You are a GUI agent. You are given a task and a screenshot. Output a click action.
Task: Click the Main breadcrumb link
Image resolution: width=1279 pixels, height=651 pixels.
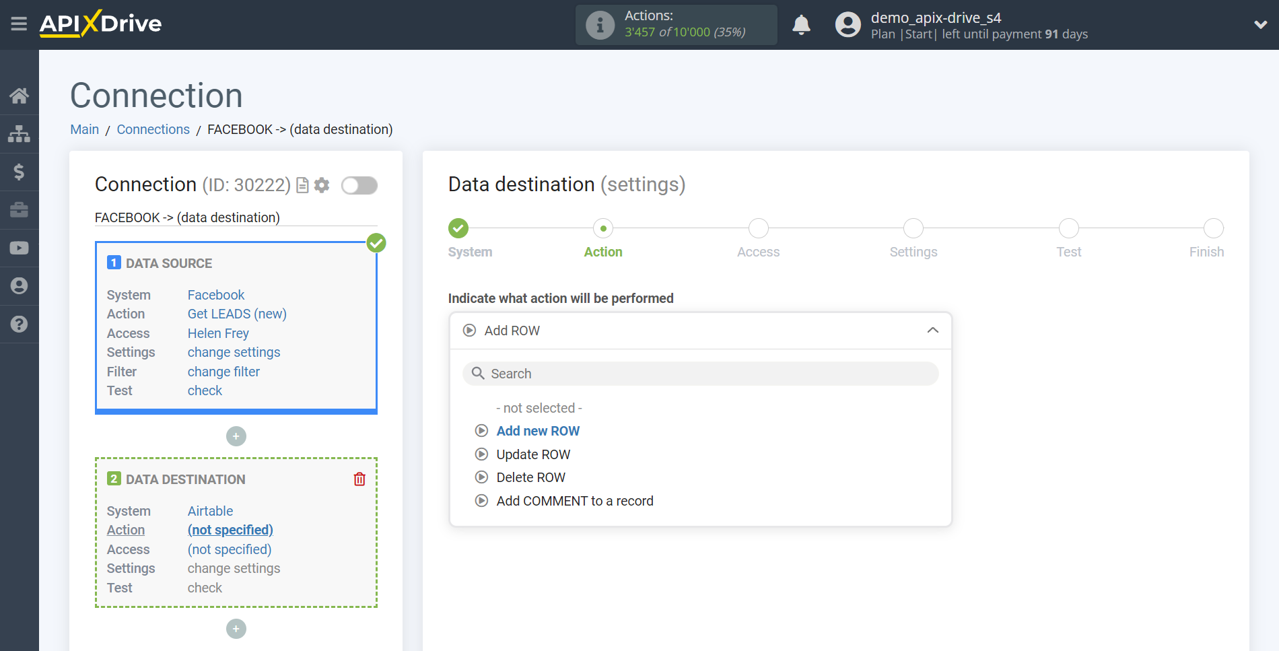[85, 129]
